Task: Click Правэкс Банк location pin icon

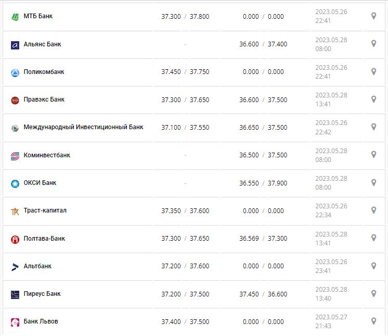Action: [x=373, y=99]
